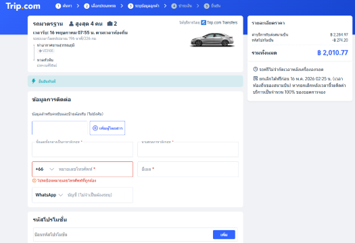Select step 4 payment step
Image resolution: width=355 pixels, height=243 pixels.
(x=182, y=6)
